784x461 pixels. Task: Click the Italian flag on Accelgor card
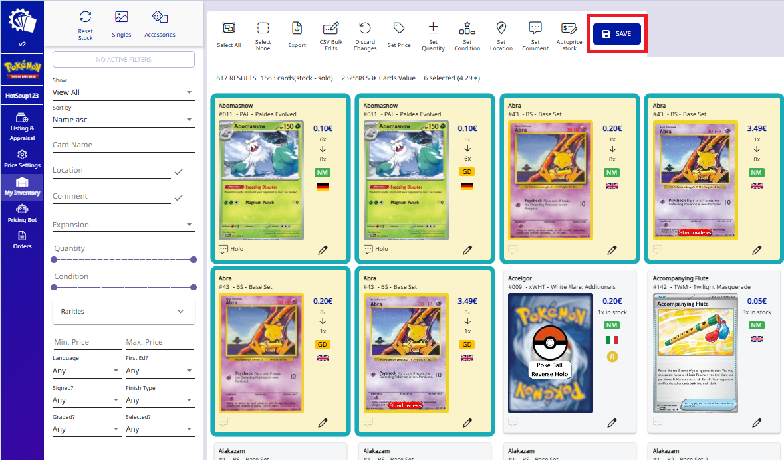612,340
